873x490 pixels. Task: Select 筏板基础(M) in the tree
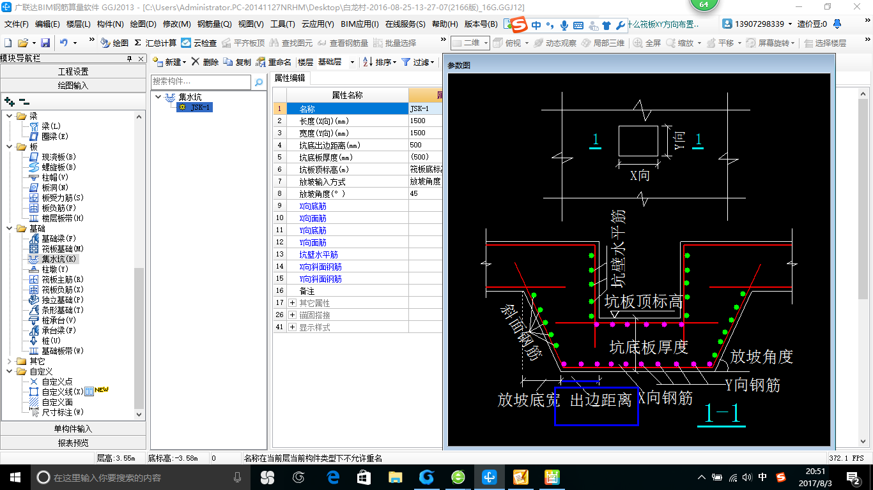[63, 249]
